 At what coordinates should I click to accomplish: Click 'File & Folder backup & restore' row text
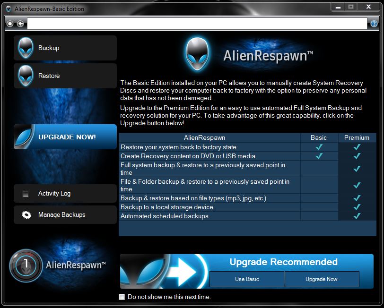205,185
